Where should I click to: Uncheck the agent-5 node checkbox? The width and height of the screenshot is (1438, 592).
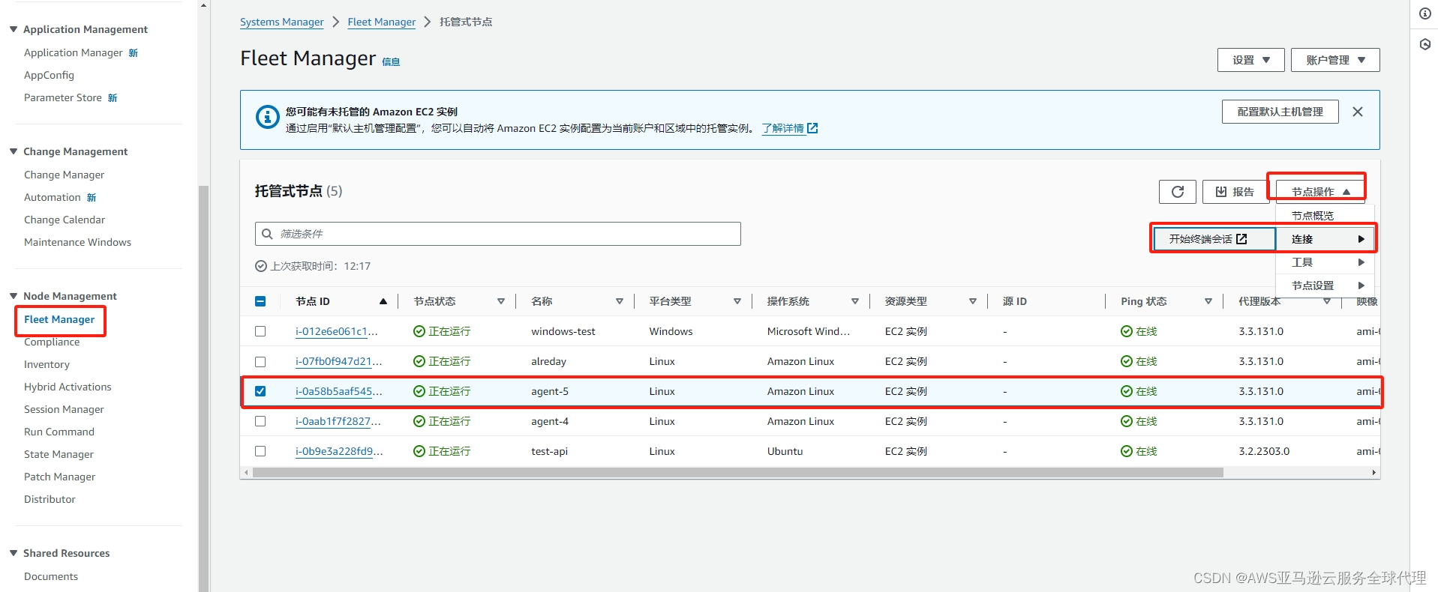click(260, 391)
